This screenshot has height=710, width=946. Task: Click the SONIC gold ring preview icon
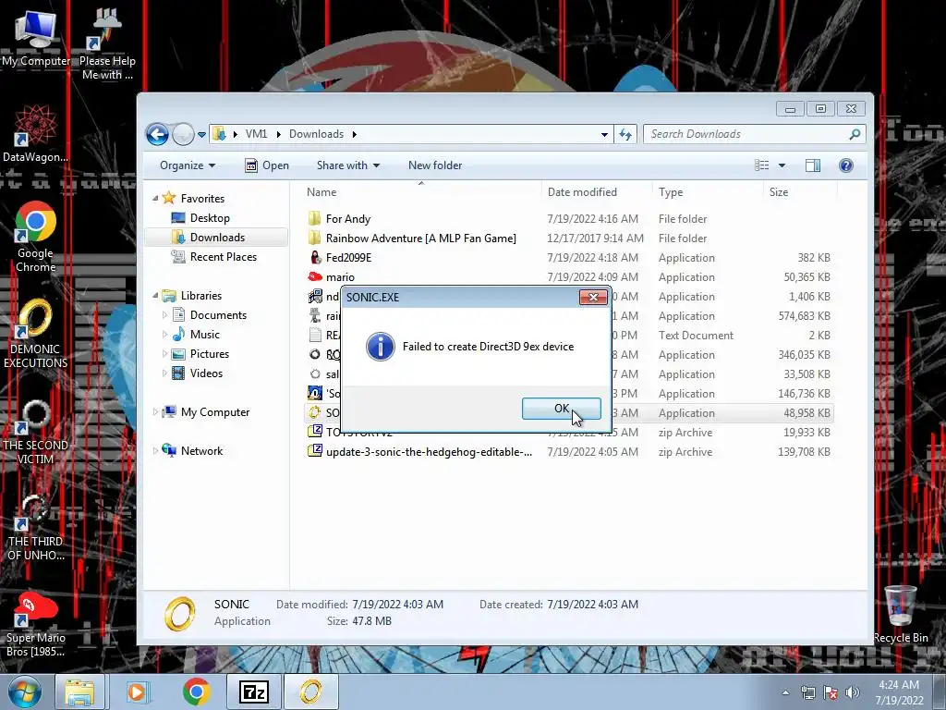click(180, 614)
